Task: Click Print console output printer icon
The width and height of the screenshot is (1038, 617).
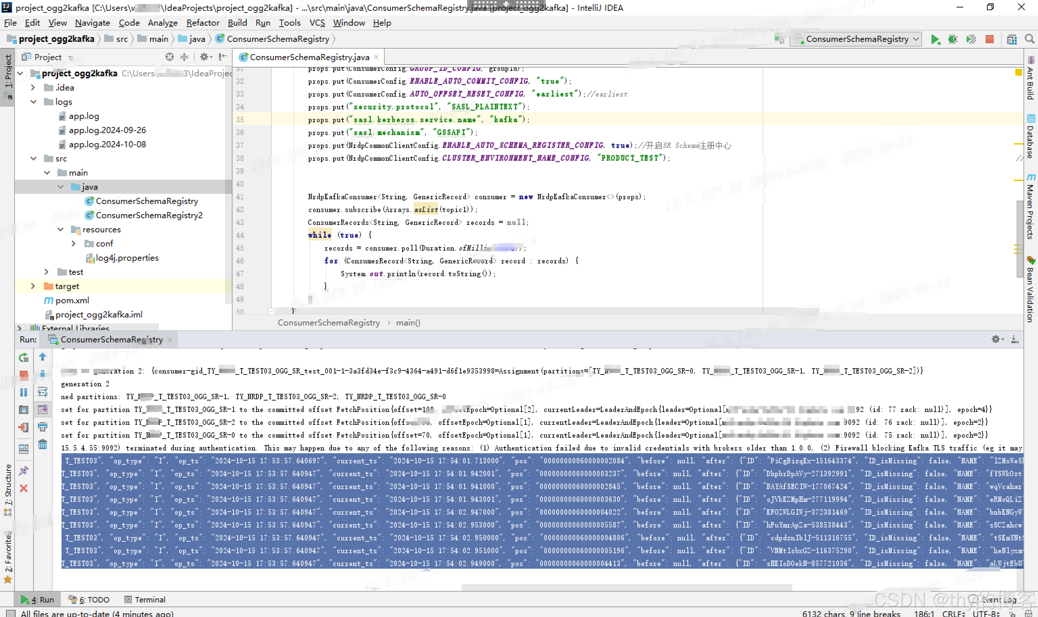Action: point(43,427)
